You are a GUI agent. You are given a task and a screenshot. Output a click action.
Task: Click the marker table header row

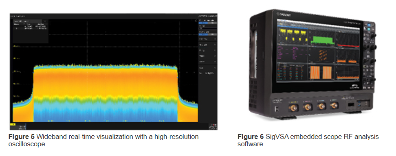pos(30,24)
